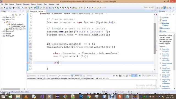Click the Coverage run icon in toolbar

coord(63,8)
